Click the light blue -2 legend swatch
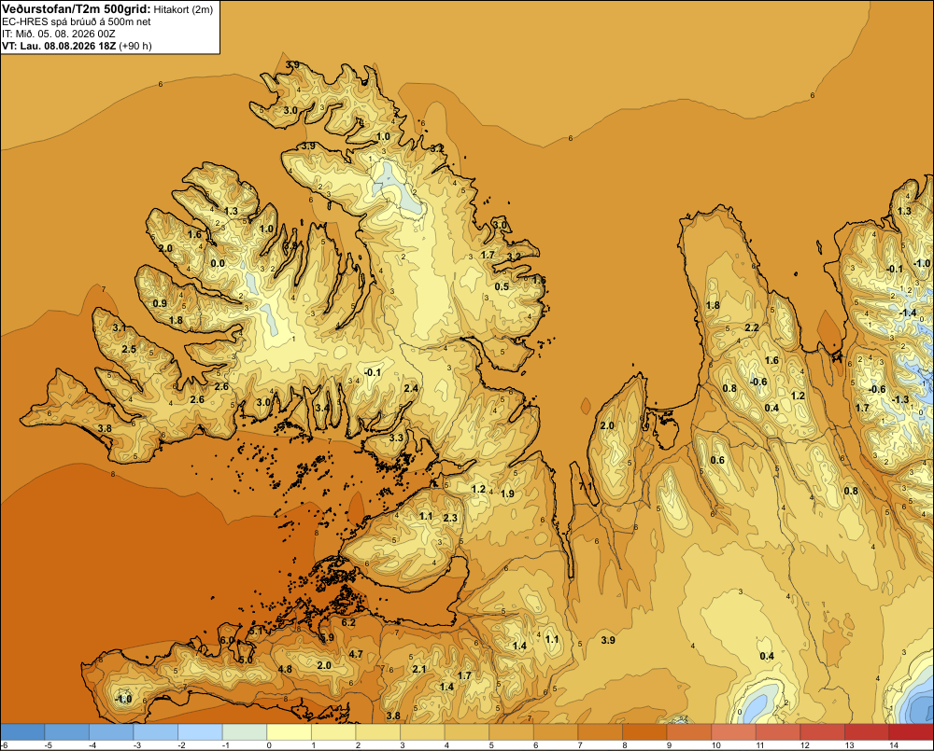Viewport: 934px width, 751px height. (x=200, y=731)
